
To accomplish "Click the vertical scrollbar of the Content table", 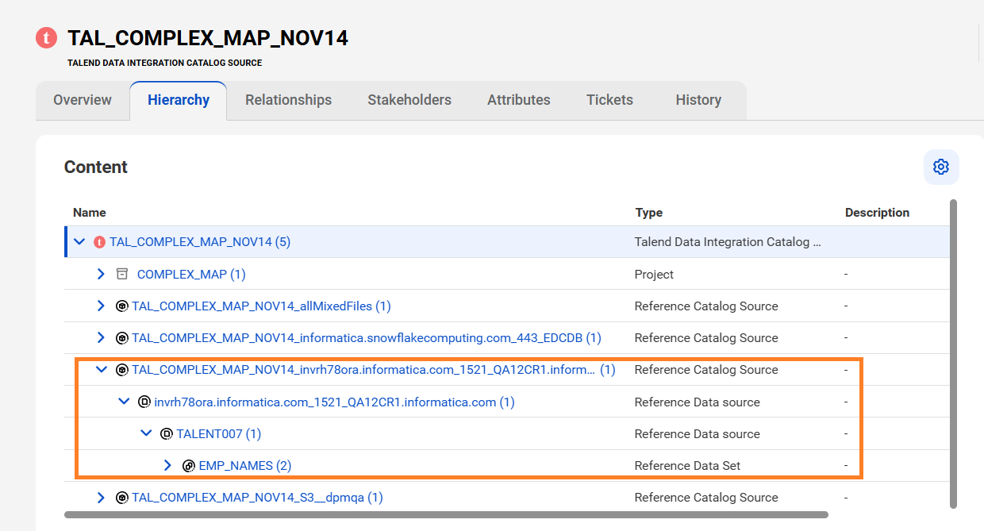I will click(953, 353).
